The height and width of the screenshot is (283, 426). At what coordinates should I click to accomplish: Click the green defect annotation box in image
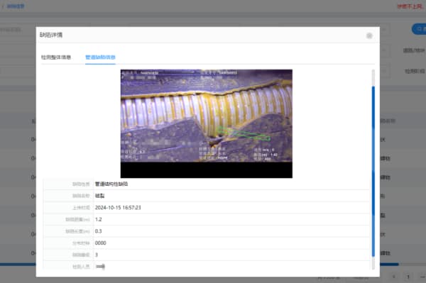[x=244, y=134]
